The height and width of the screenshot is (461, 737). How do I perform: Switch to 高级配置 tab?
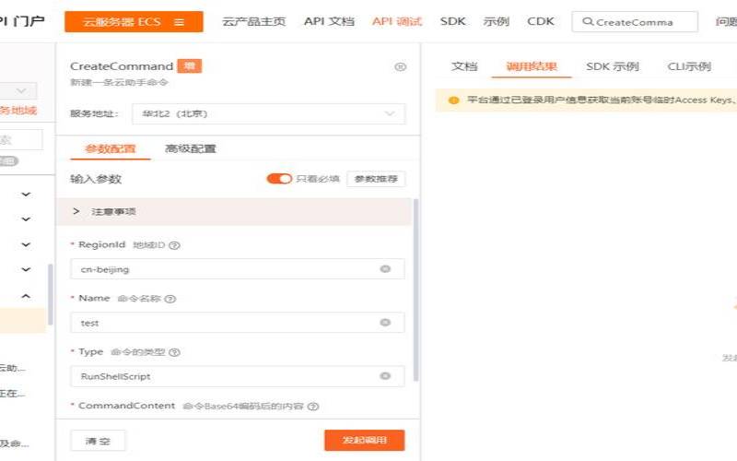pos(191,148)
